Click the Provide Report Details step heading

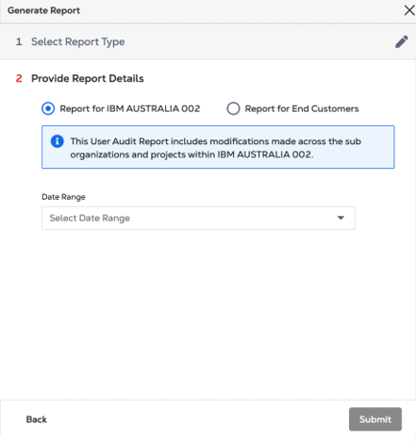88,78
